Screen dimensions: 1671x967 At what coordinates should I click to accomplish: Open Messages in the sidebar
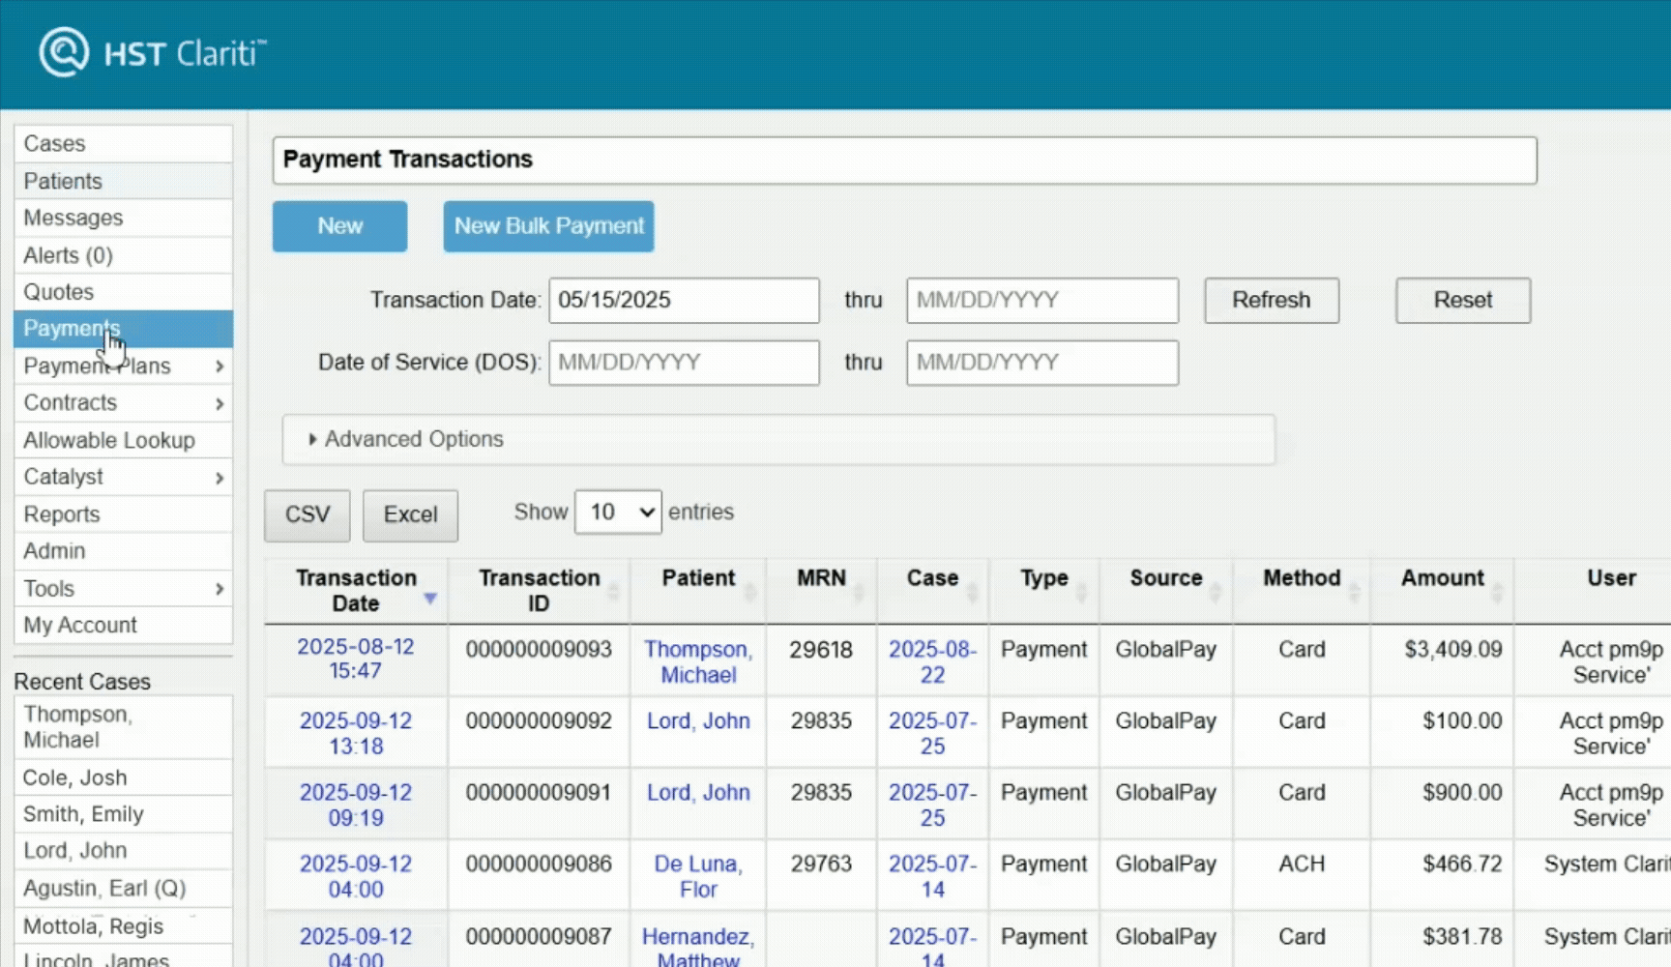(x=123, y=218)
